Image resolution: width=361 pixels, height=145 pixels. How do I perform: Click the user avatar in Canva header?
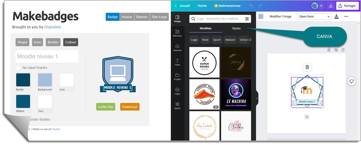[315, 6]
